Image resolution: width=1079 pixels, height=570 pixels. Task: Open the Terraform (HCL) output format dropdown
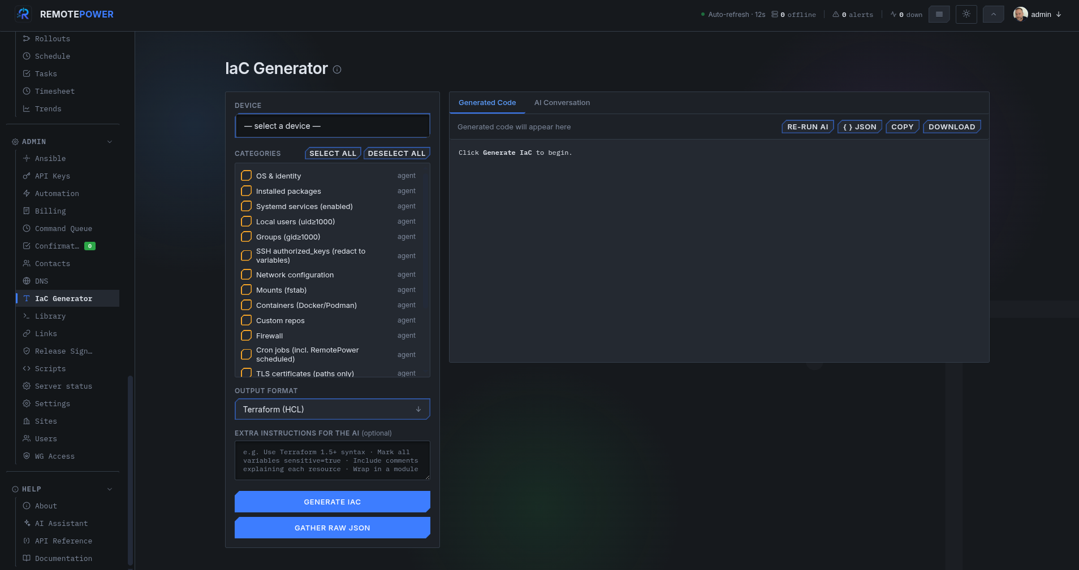333,409
